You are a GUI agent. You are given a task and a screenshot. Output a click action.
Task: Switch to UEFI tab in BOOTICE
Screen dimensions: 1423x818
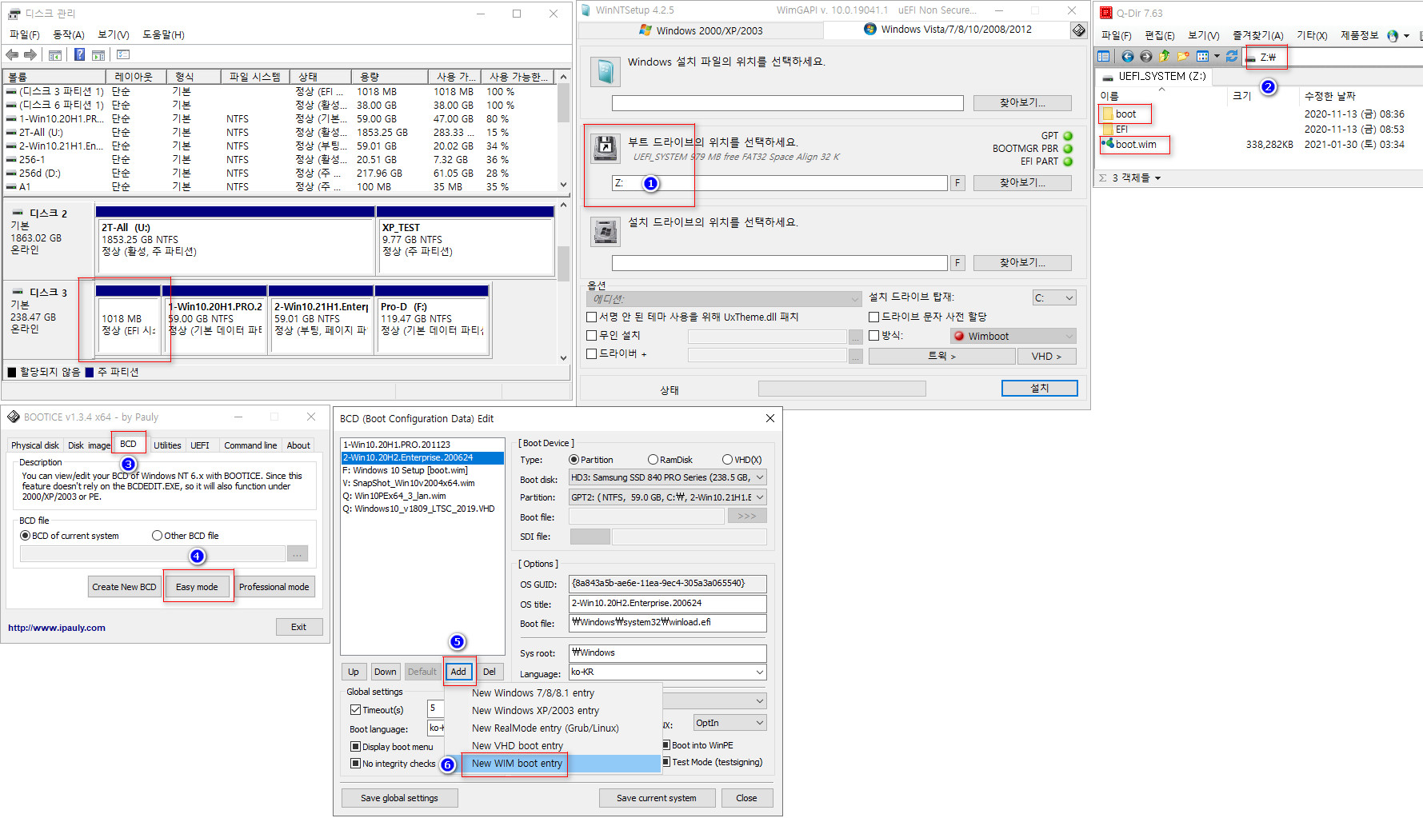[x=200, y=445]
